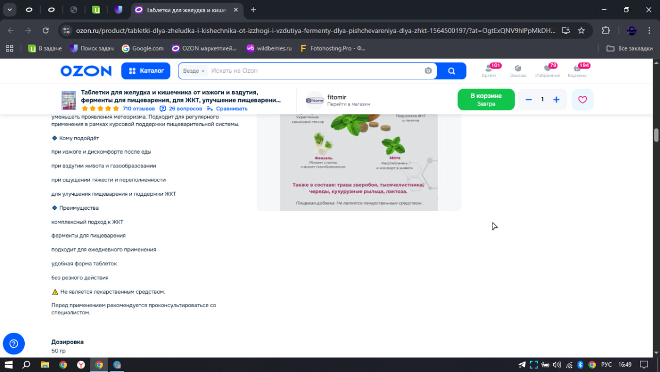Switch to the globe icon pinned tab

[x=73, y=10]
